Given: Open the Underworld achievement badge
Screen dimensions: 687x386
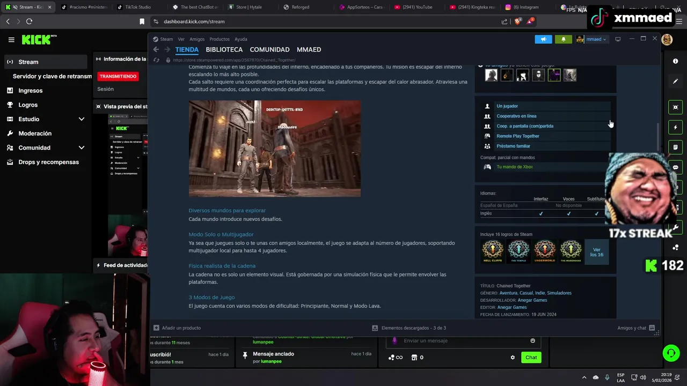Looking at the screenshot, I should [544, 251].
